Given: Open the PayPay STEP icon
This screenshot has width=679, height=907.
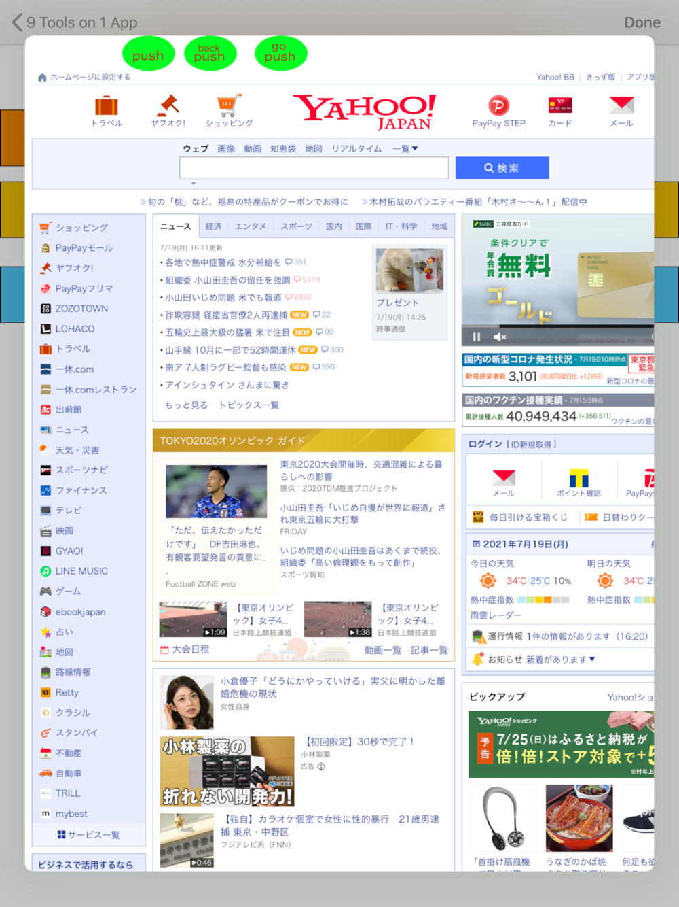Looking at the screenshot, I should 499,105.
